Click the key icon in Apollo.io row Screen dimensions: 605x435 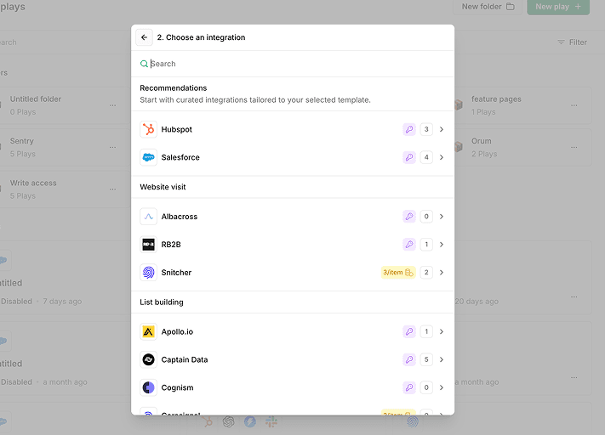click(409, 331)
